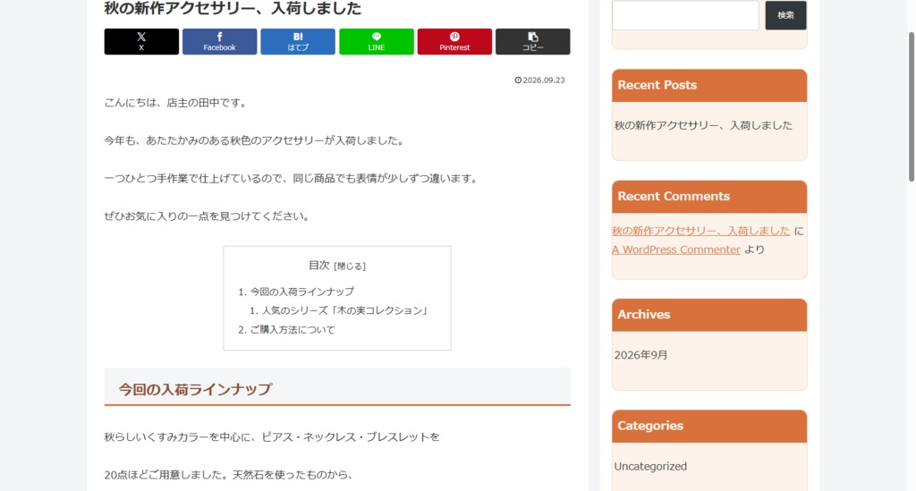Click the paragraph こんにちは、店主の田中です。
The height and width of the screenshot is (491, 916).
point(177,103)
